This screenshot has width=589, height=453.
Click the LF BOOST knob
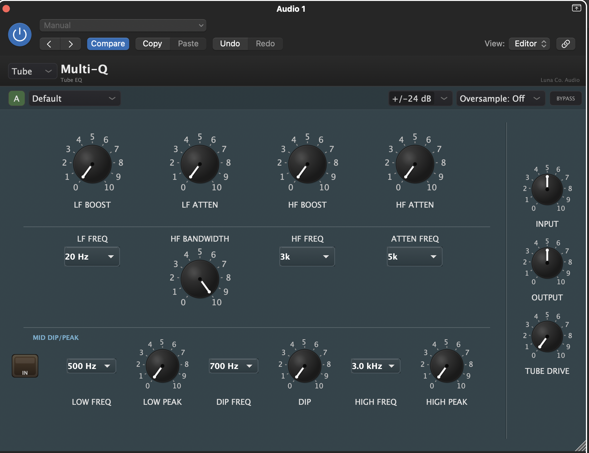click(x=92, y=164)
